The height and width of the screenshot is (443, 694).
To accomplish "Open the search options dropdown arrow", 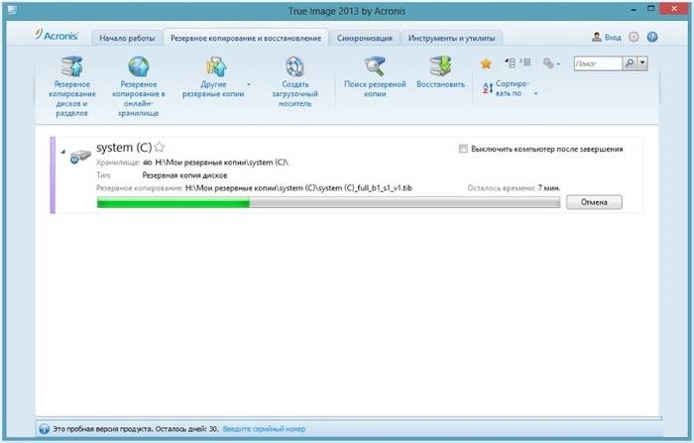I will click(x=643, y=63).
